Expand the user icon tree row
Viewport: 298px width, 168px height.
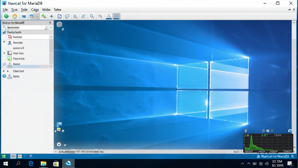point(4,42)
